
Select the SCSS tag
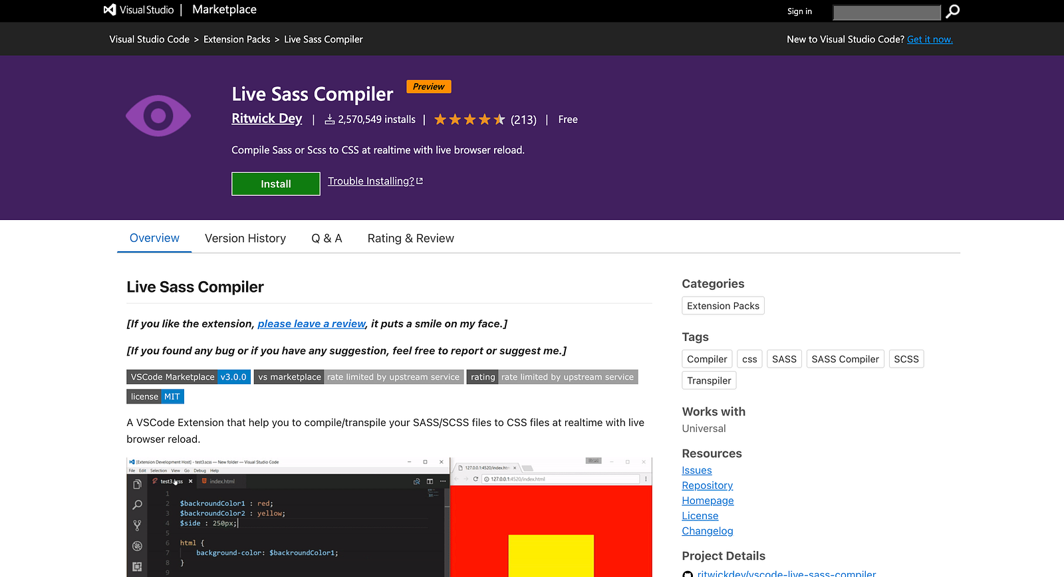(x=906, y=359)
